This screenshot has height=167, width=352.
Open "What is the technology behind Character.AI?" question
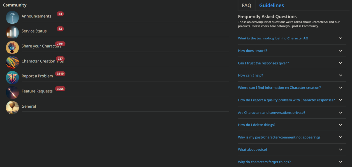[x=273, y=38]
